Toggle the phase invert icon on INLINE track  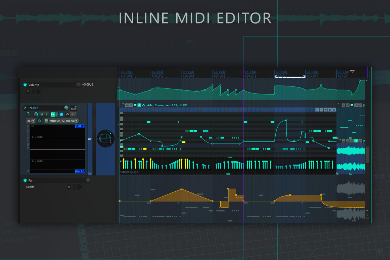pyautogui.click(x=61, y=114)
